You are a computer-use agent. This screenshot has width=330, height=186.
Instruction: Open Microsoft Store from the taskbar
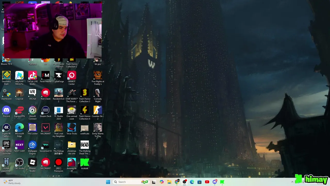click(199, 182)
